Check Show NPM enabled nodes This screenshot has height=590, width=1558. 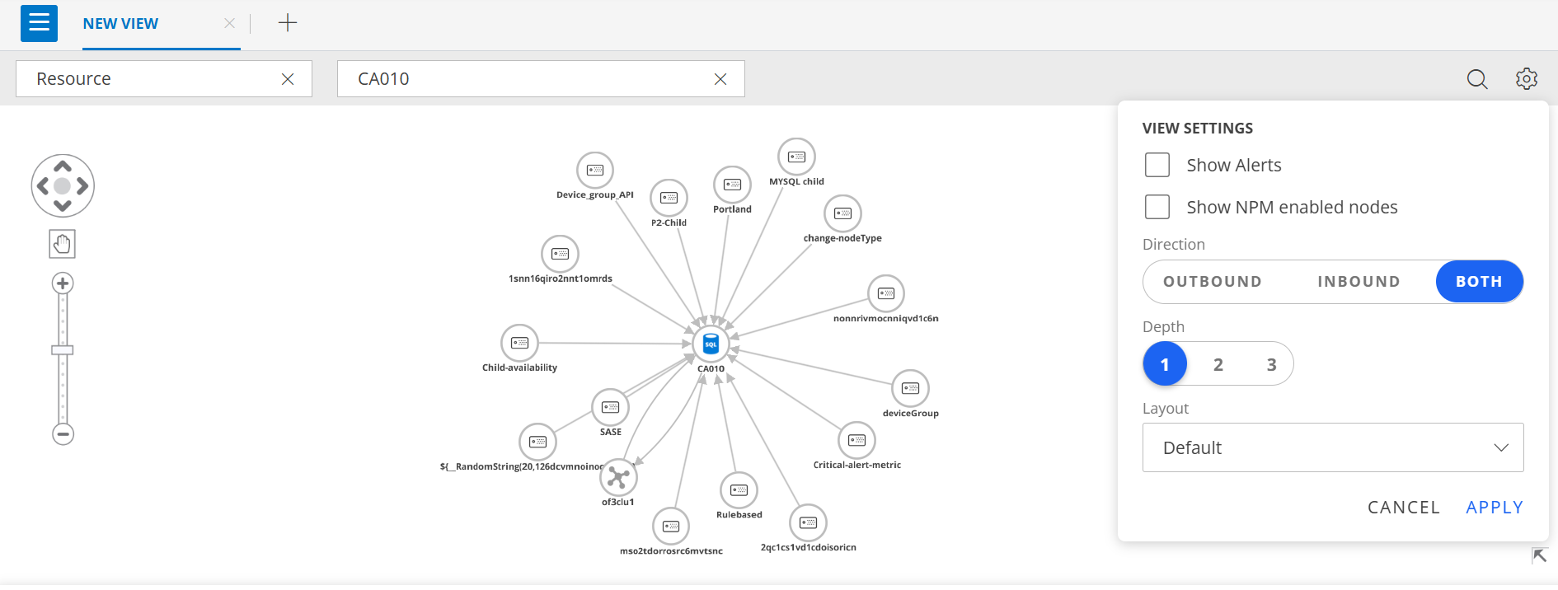1157,207
